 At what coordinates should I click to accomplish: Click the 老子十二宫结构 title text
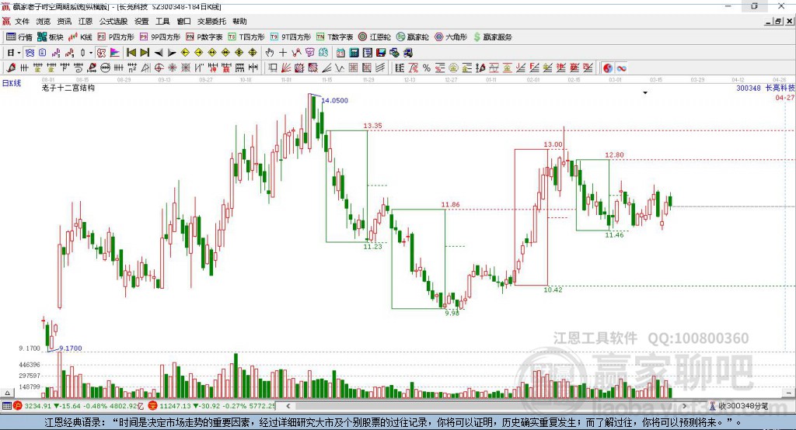[x=68, y=88]
